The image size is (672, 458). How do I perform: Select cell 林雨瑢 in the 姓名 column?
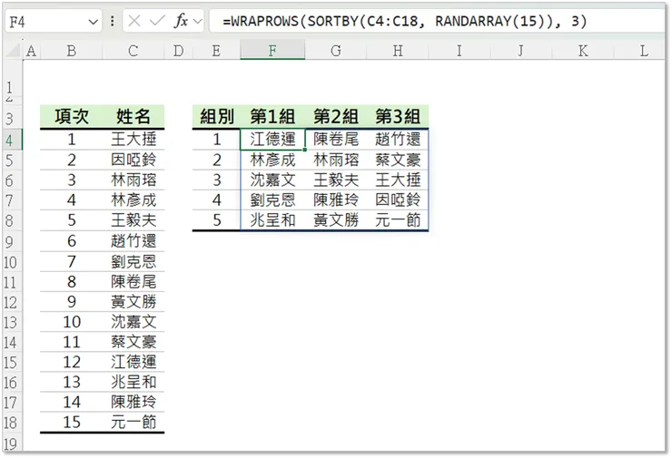pos(133,180)
